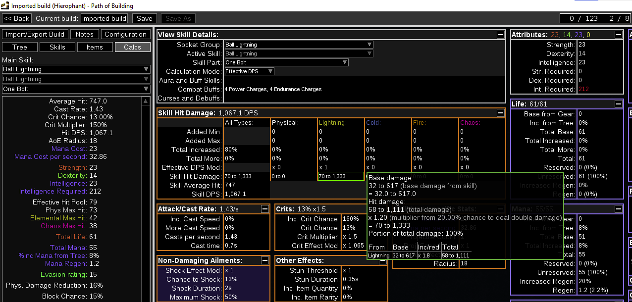Open the Main Skill Ball Lightning dropdown
The image size is (632, 302).
pyautogui.click(x=76, y=69)
